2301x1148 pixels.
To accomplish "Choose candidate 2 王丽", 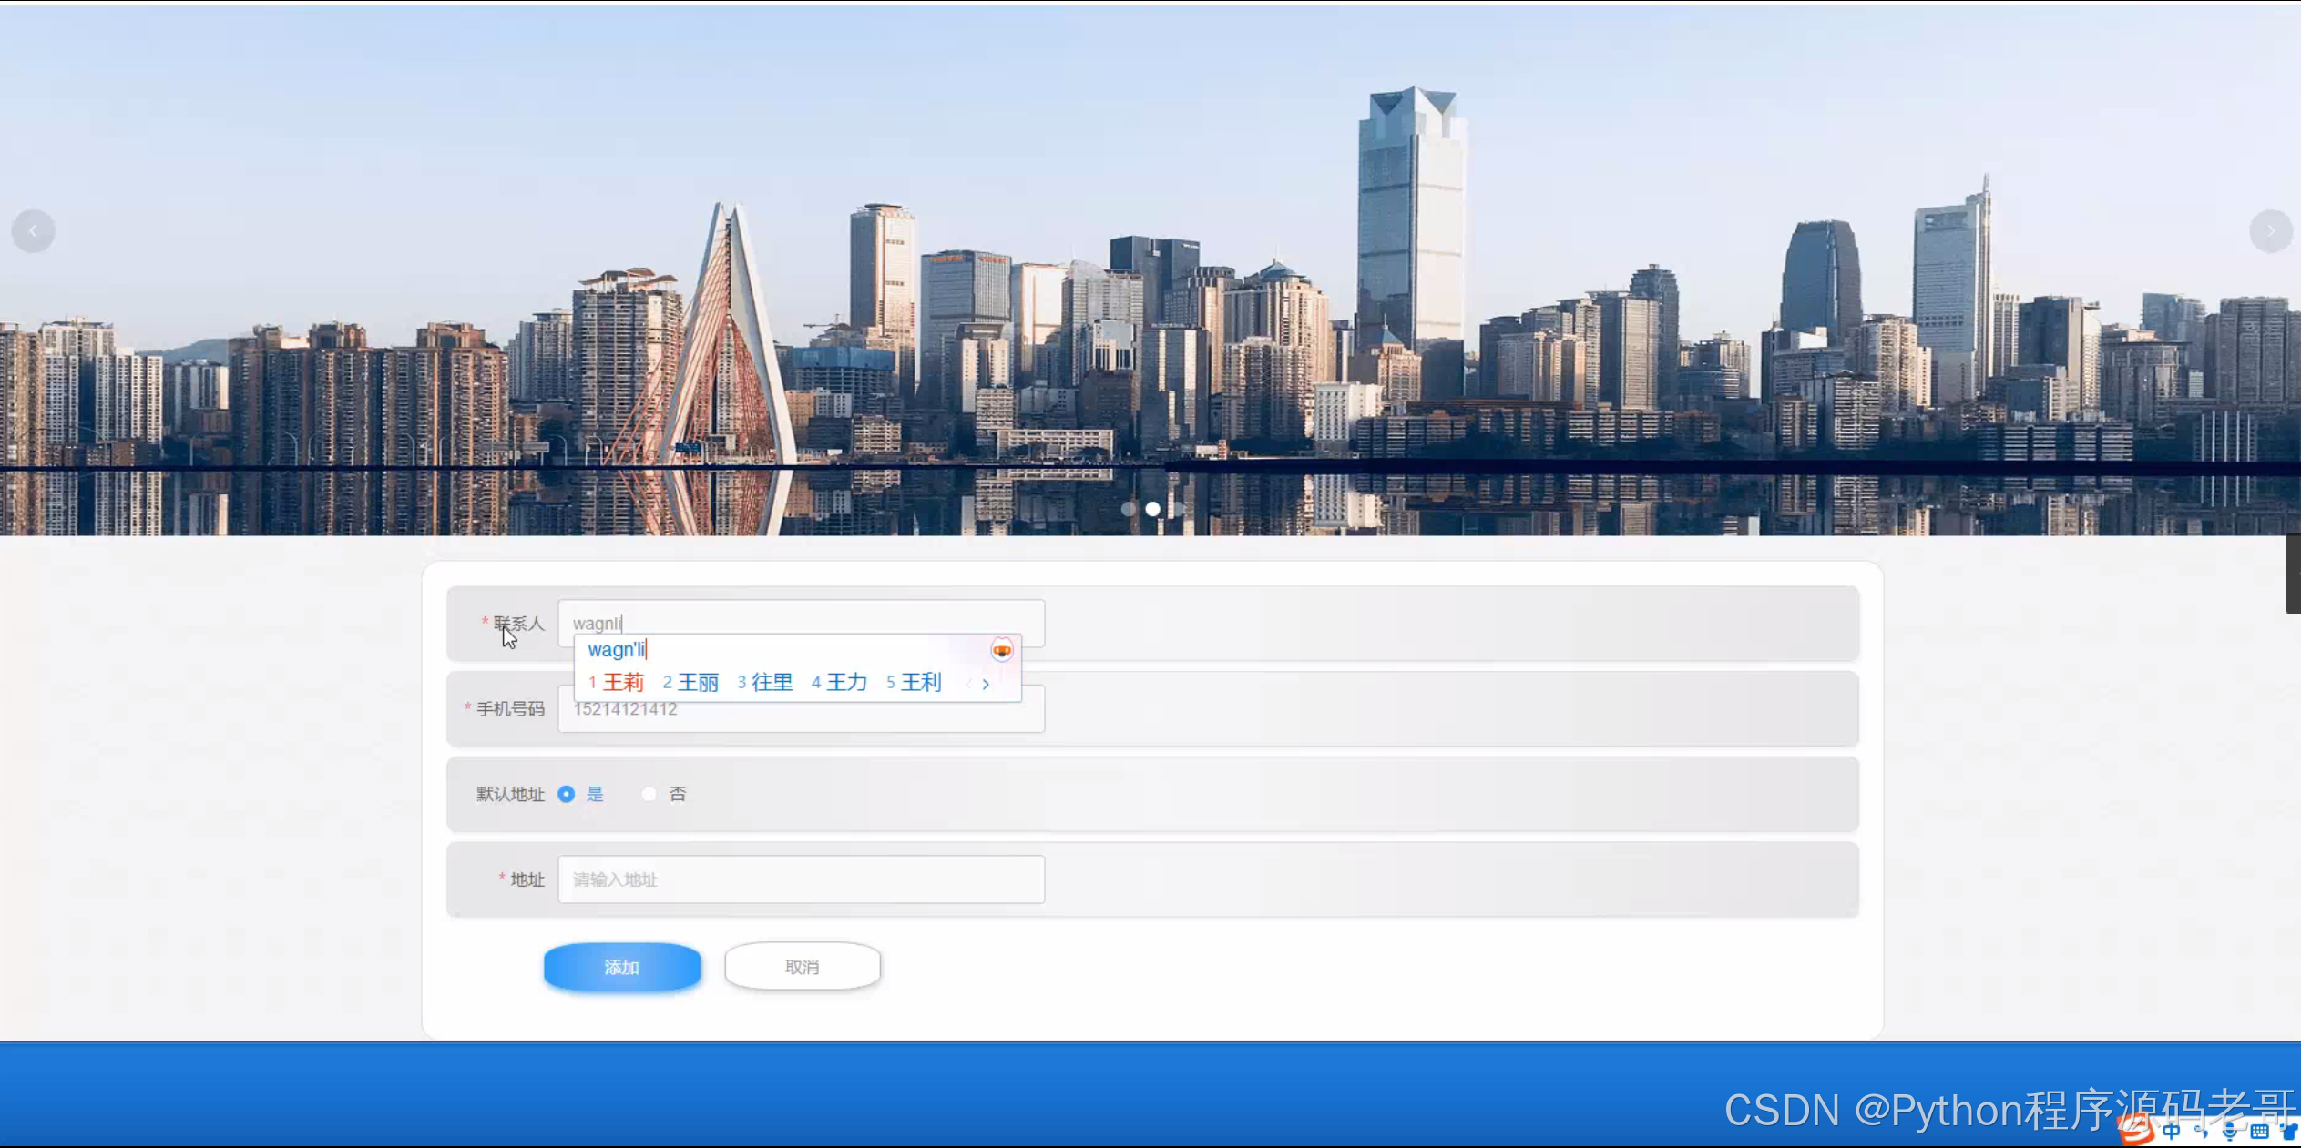I will coord(697,683).
